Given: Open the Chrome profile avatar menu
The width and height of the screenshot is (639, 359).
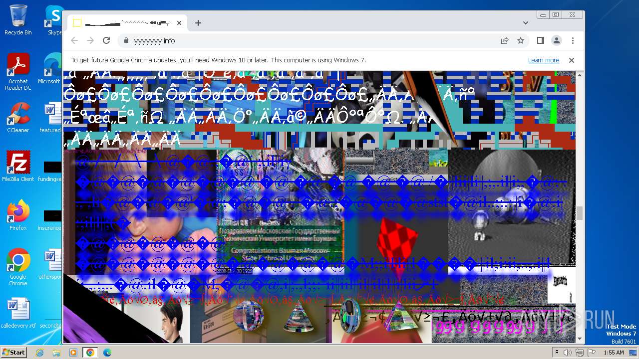Looking at the screenshot, I should [556, 40].
